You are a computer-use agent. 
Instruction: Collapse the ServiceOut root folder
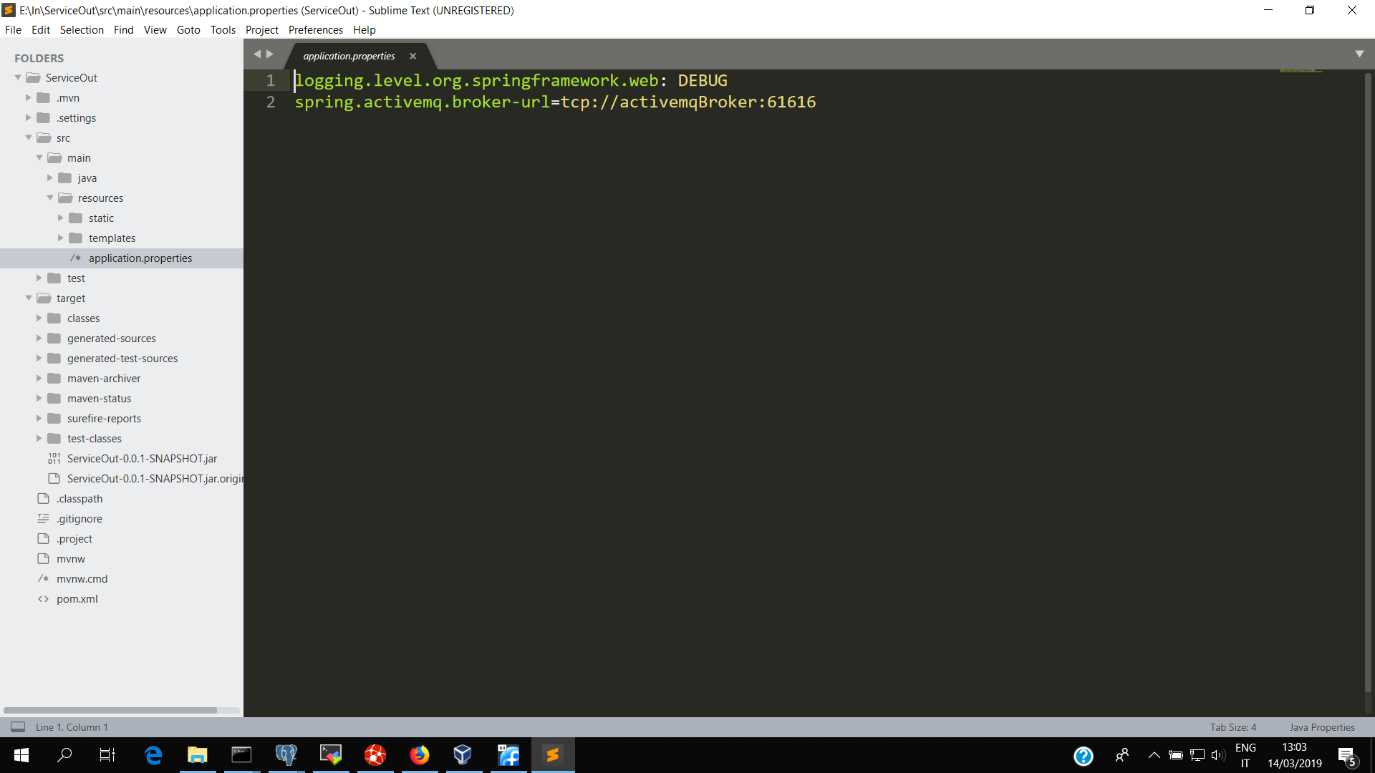18,77
